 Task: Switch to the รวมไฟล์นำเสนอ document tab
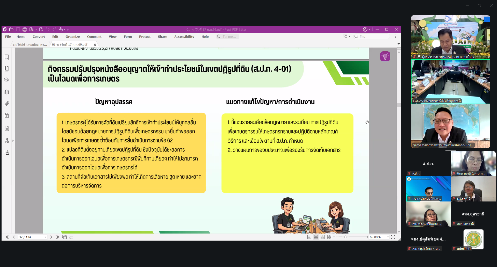(x=30, y=45)
